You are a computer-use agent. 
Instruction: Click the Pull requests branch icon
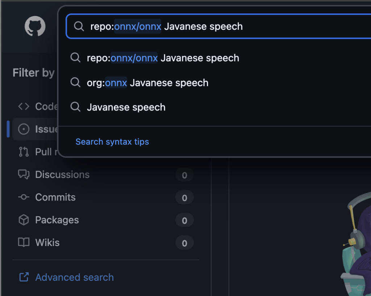(x=24, y=152)
